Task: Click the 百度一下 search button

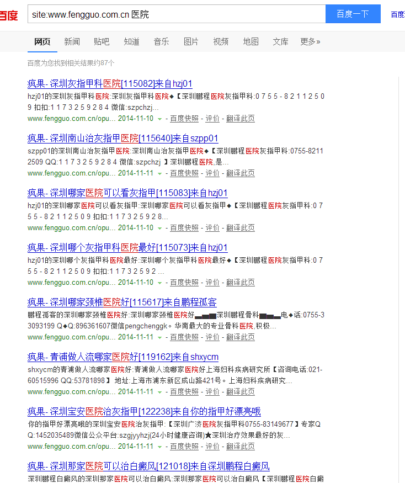Action: 353,14
